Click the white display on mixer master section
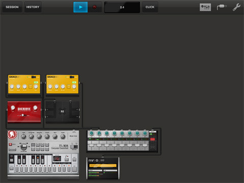244x183 pixels. (152, 132)
